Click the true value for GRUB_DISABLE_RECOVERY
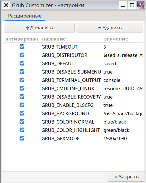This screenshot has width=146, height=183. point(108,97)
